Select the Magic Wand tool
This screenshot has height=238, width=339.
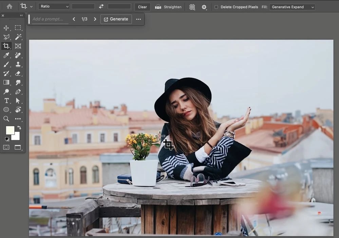click(x=18, y=37)
